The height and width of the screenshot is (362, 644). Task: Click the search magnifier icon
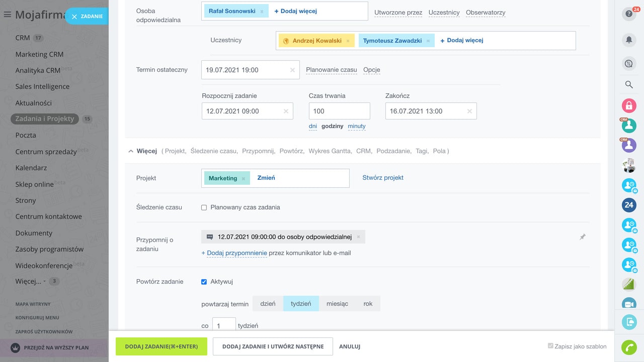[x=628, y=84]
